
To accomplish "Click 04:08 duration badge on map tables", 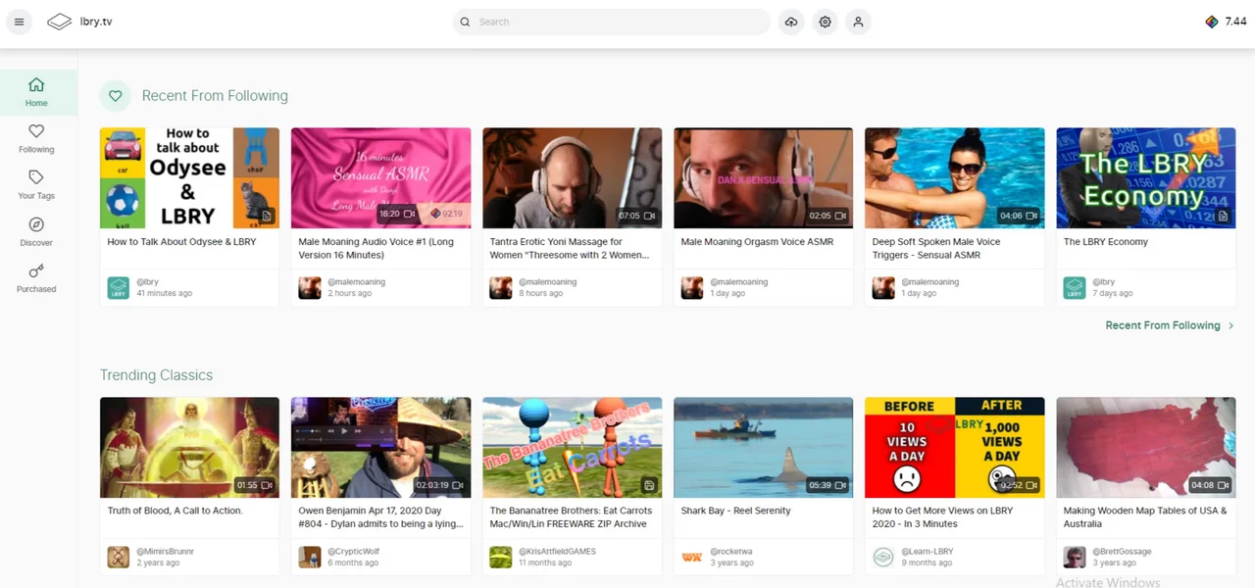I will [1210, 485].
